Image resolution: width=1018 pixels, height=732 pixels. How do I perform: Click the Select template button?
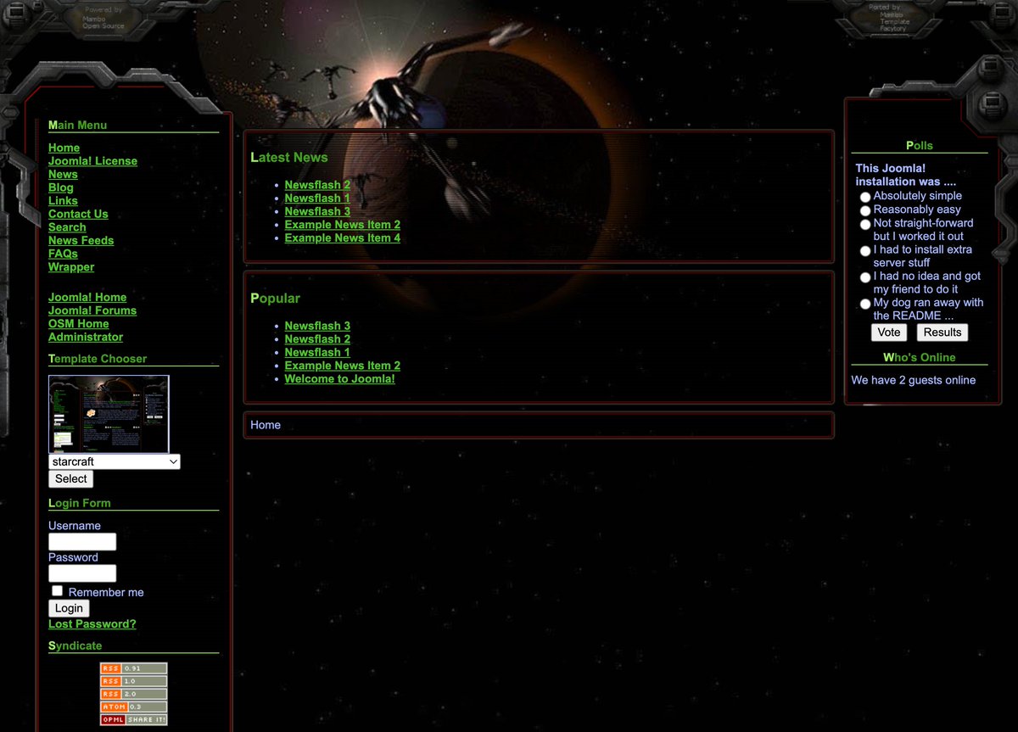(71, 478)
